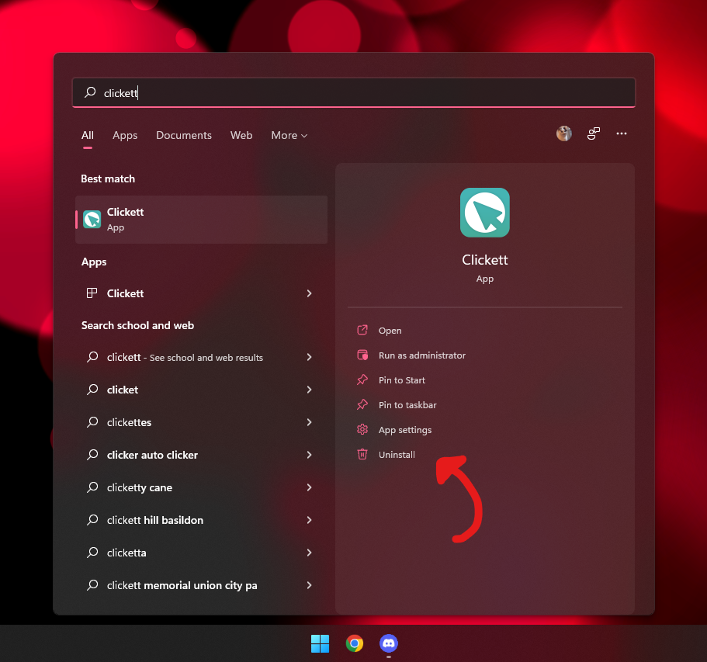The image size is (707, 662).
Task: Expand chevron for 'clickettes' suggestion
Action: coord(310,422)
